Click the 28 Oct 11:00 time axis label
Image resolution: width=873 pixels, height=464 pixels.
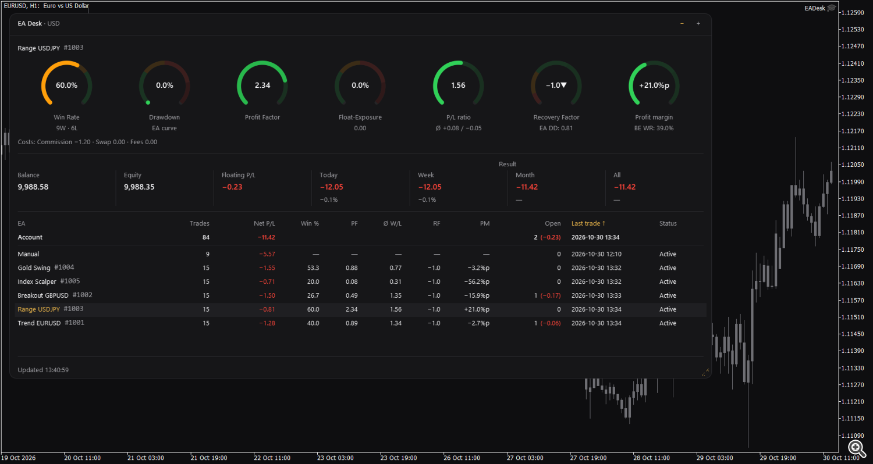click(652, 458)
